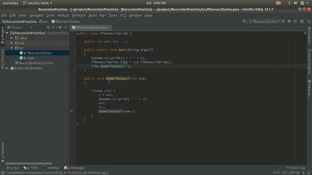The image size is (312, 175).
Task: Hide Project panel using the hide icon
Action: click(66, 27)
